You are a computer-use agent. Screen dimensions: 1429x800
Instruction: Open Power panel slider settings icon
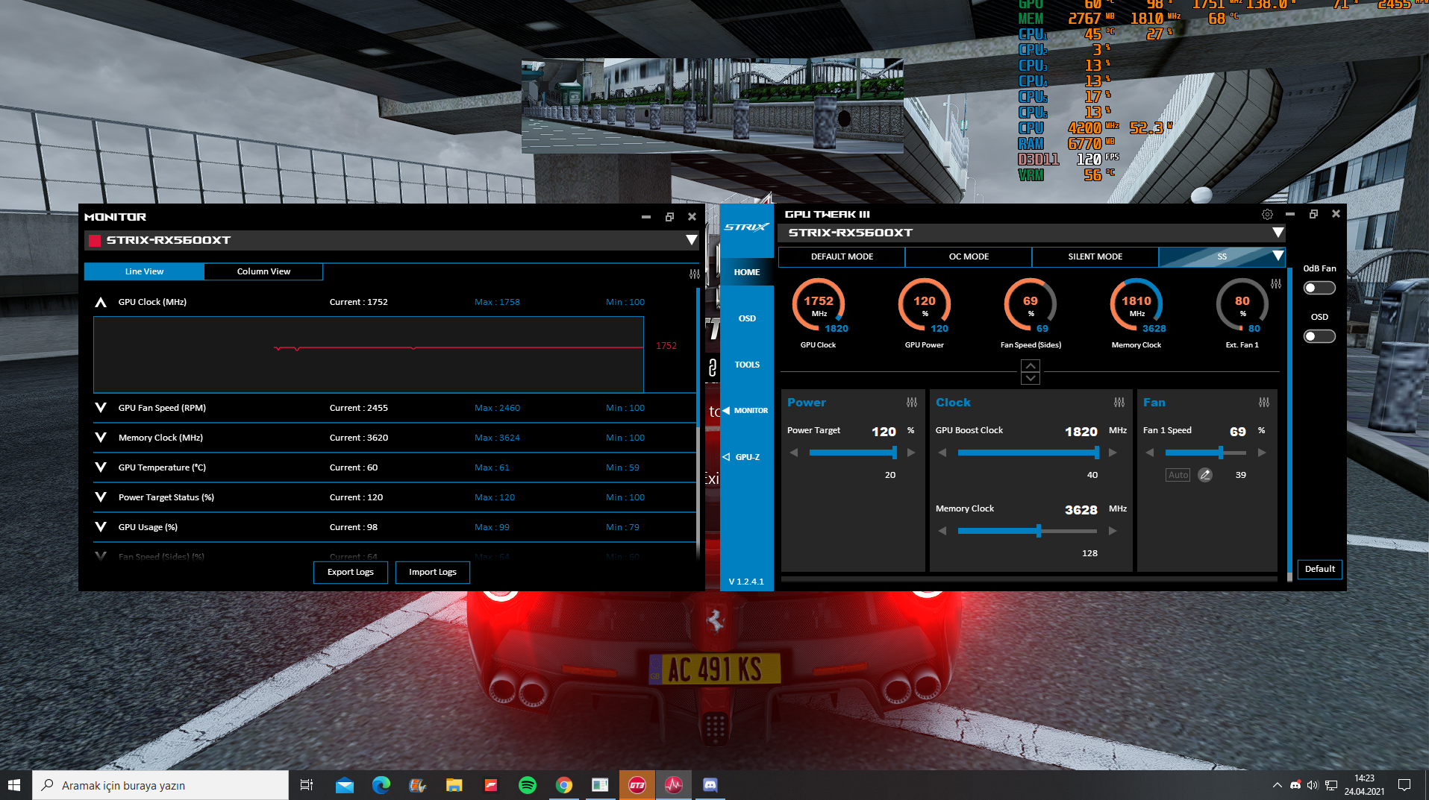tap(912, 403)
